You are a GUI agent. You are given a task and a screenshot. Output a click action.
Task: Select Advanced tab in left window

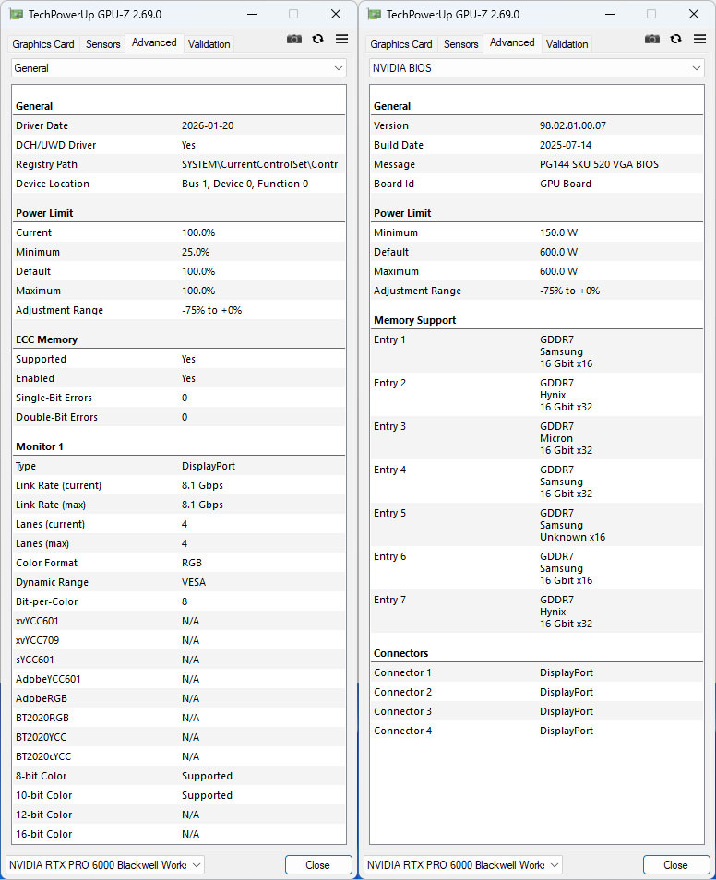pos(154,42)
